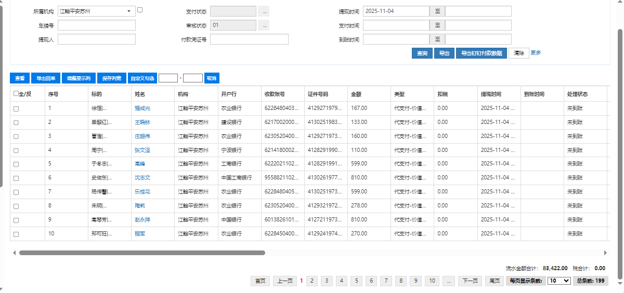Click the 至 button in 到账时间 row
Image resolution: width=624 pixels, height=293 pixels.
point(437,39)
